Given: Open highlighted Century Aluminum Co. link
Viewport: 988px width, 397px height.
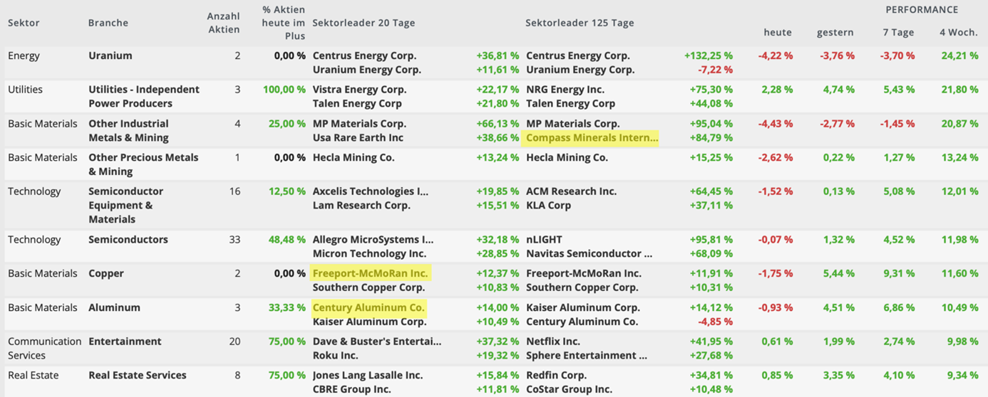Looking at the screenshot, I should click(369, 307).
